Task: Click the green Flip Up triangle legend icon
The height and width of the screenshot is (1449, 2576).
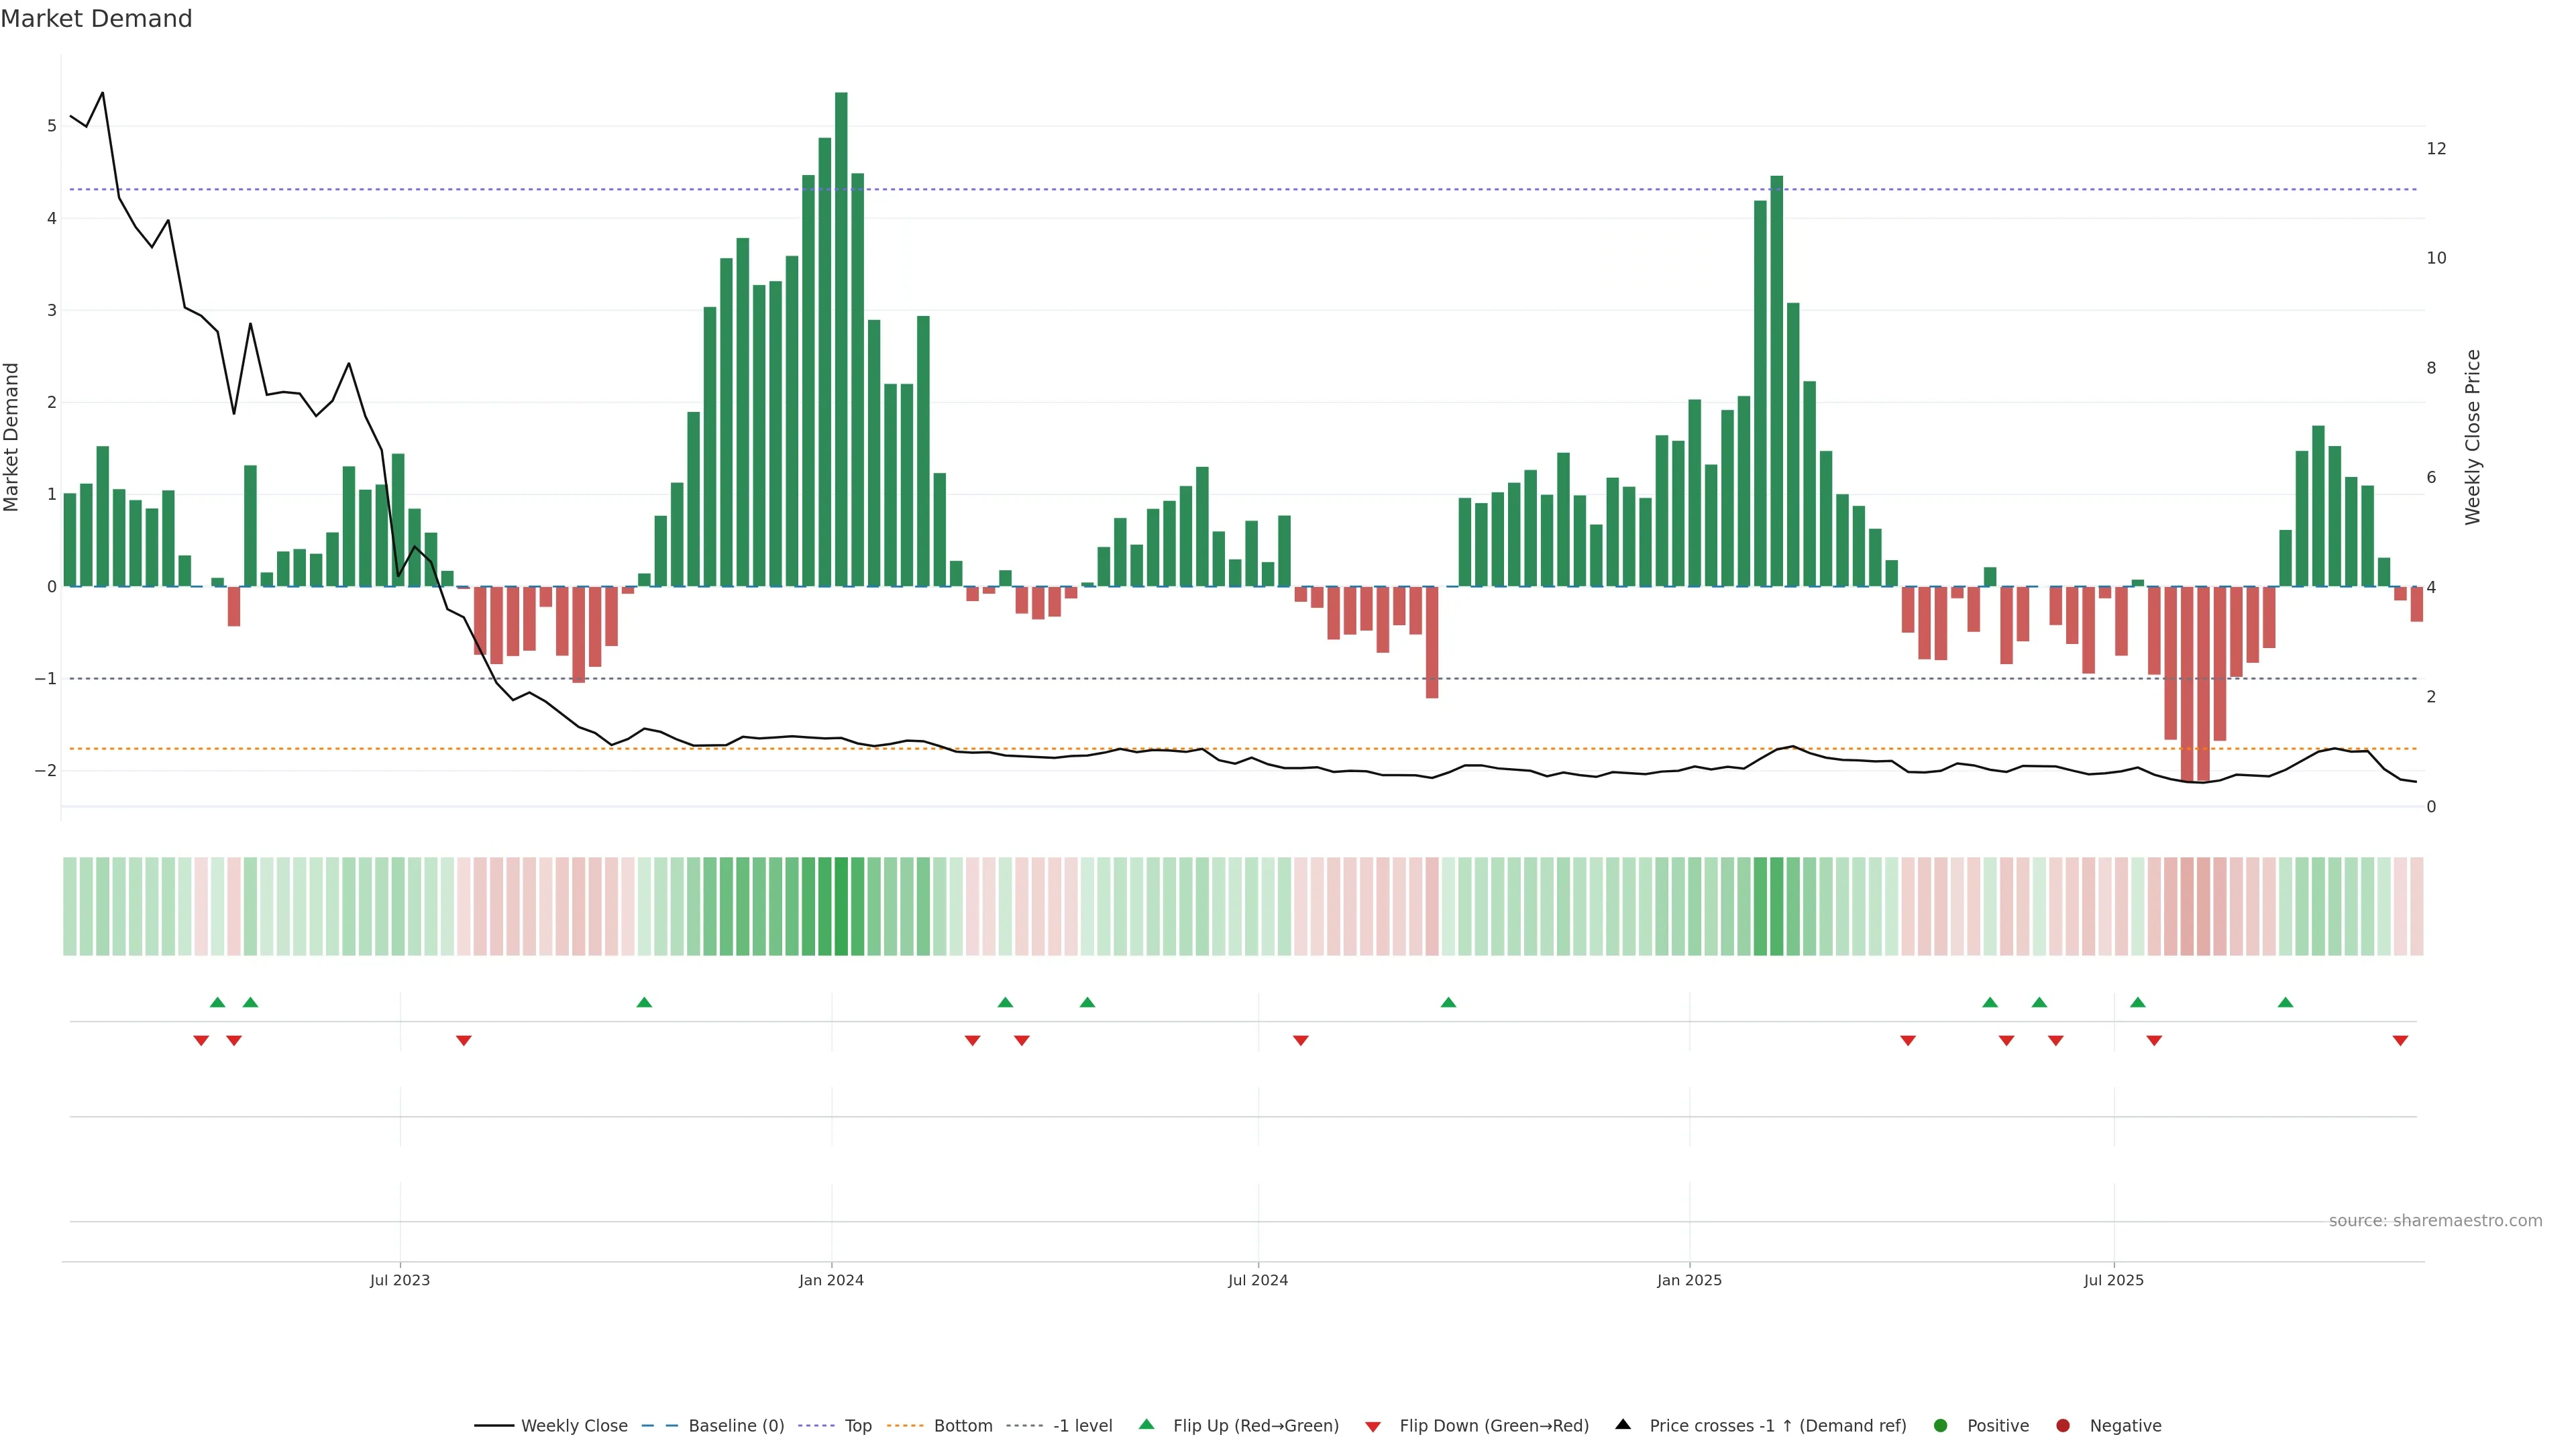Action: tap(1146, 1424)
